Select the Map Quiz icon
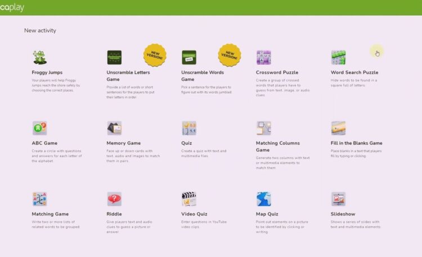Image resolution: width=422 pixels, height=257 pixels. pyautogui.click(x=263, y=199)
